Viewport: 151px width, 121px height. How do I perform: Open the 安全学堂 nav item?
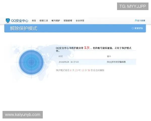click(x=80, y=21)
